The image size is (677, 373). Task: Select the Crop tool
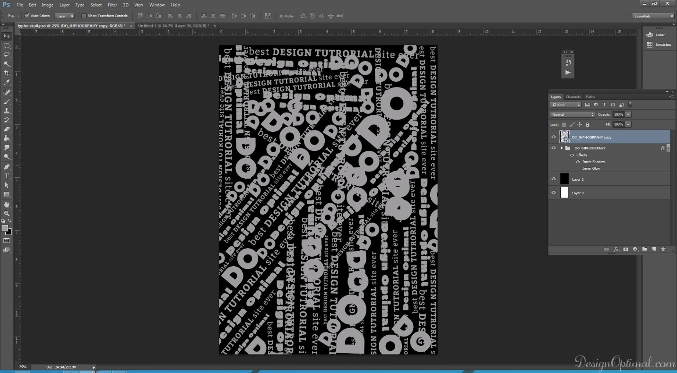pos(7,73)
